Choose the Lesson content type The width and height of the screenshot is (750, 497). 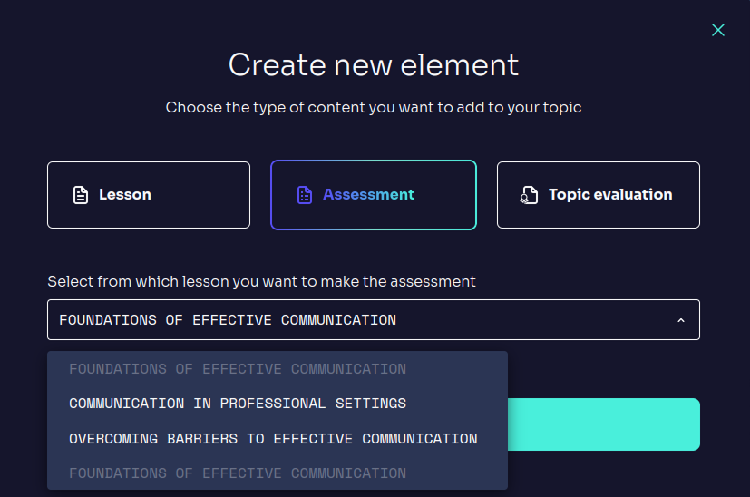(x=149, y=195)
